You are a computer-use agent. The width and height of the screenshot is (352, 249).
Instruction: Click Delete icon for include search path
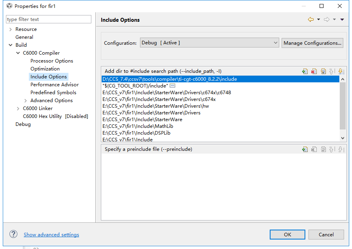click(x=314, y=71)
